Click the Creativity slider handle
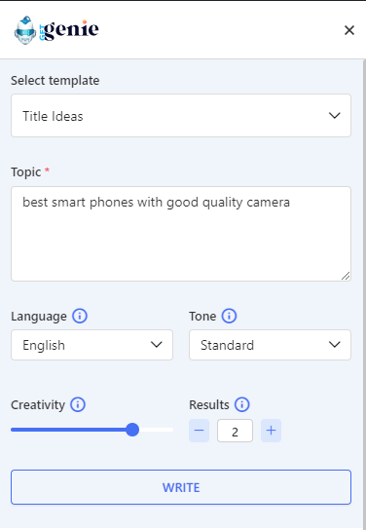The image size is (366, 530). [x=132, y=430]
